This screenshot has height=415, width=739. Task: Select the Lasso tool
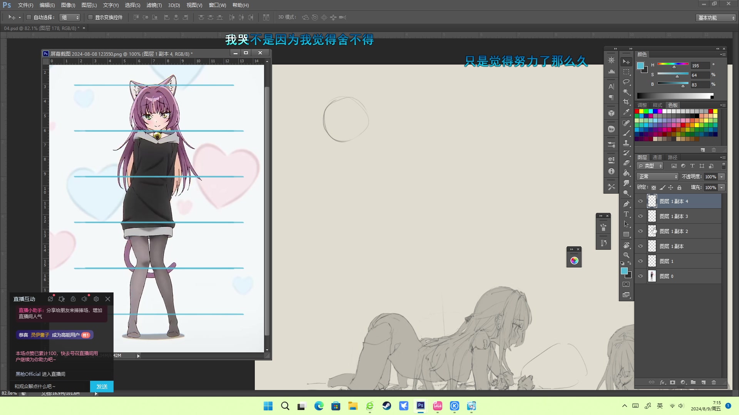627,82
